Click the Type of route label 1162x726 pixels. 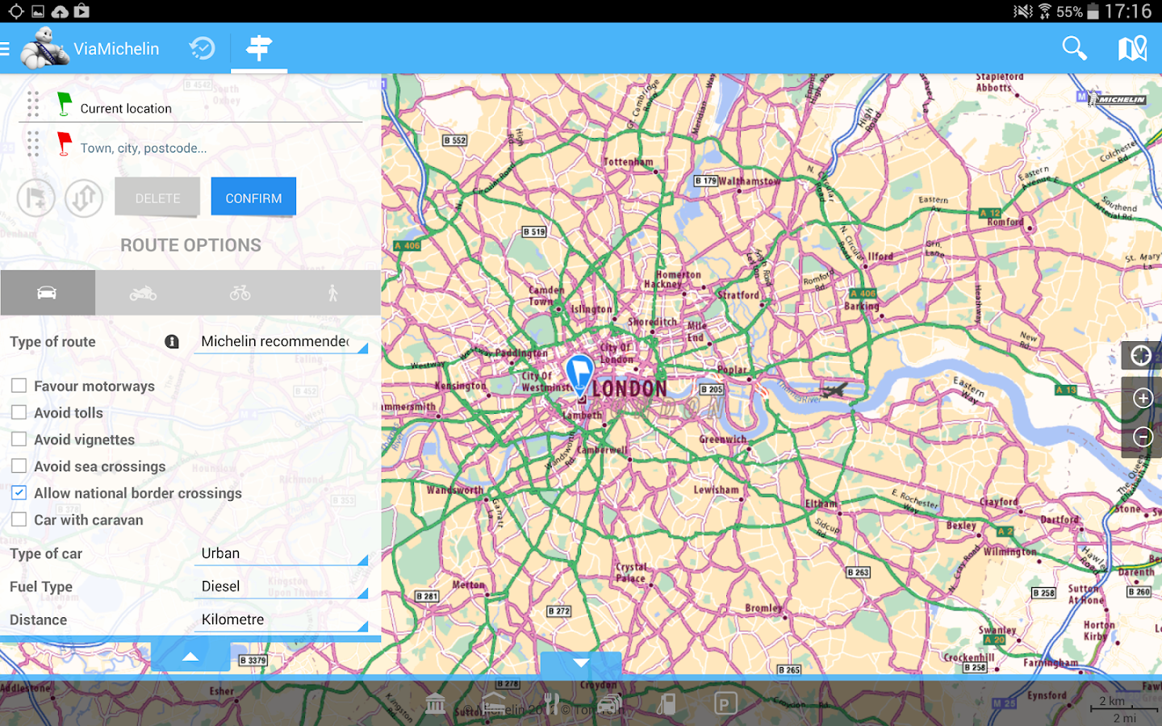[52, 342]
